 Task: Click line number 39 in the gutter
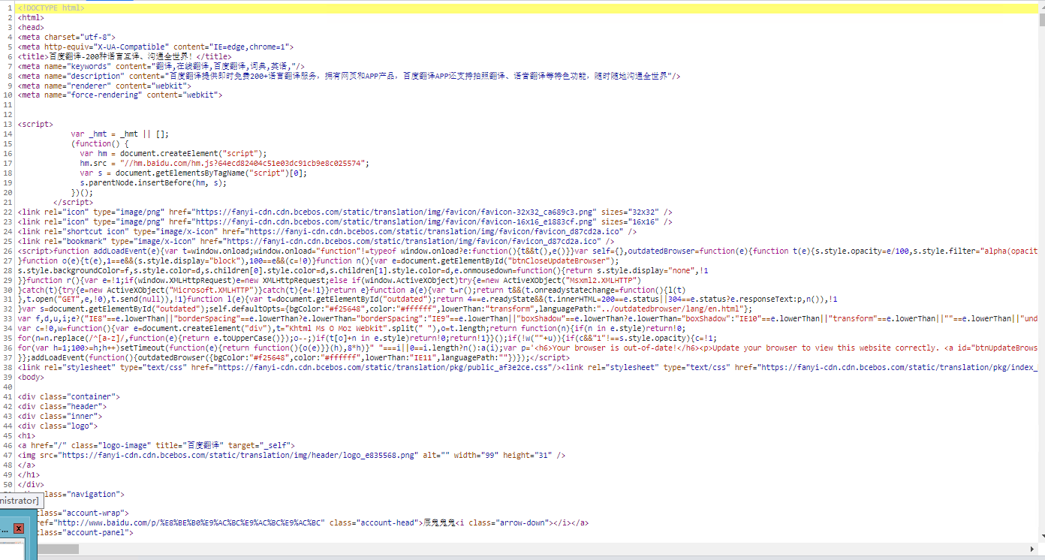click(x=8, y=378)
